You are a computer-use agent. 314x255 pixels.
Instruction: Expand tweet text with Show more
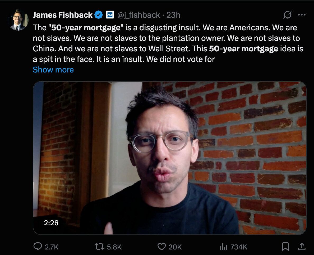pos(53,70)
